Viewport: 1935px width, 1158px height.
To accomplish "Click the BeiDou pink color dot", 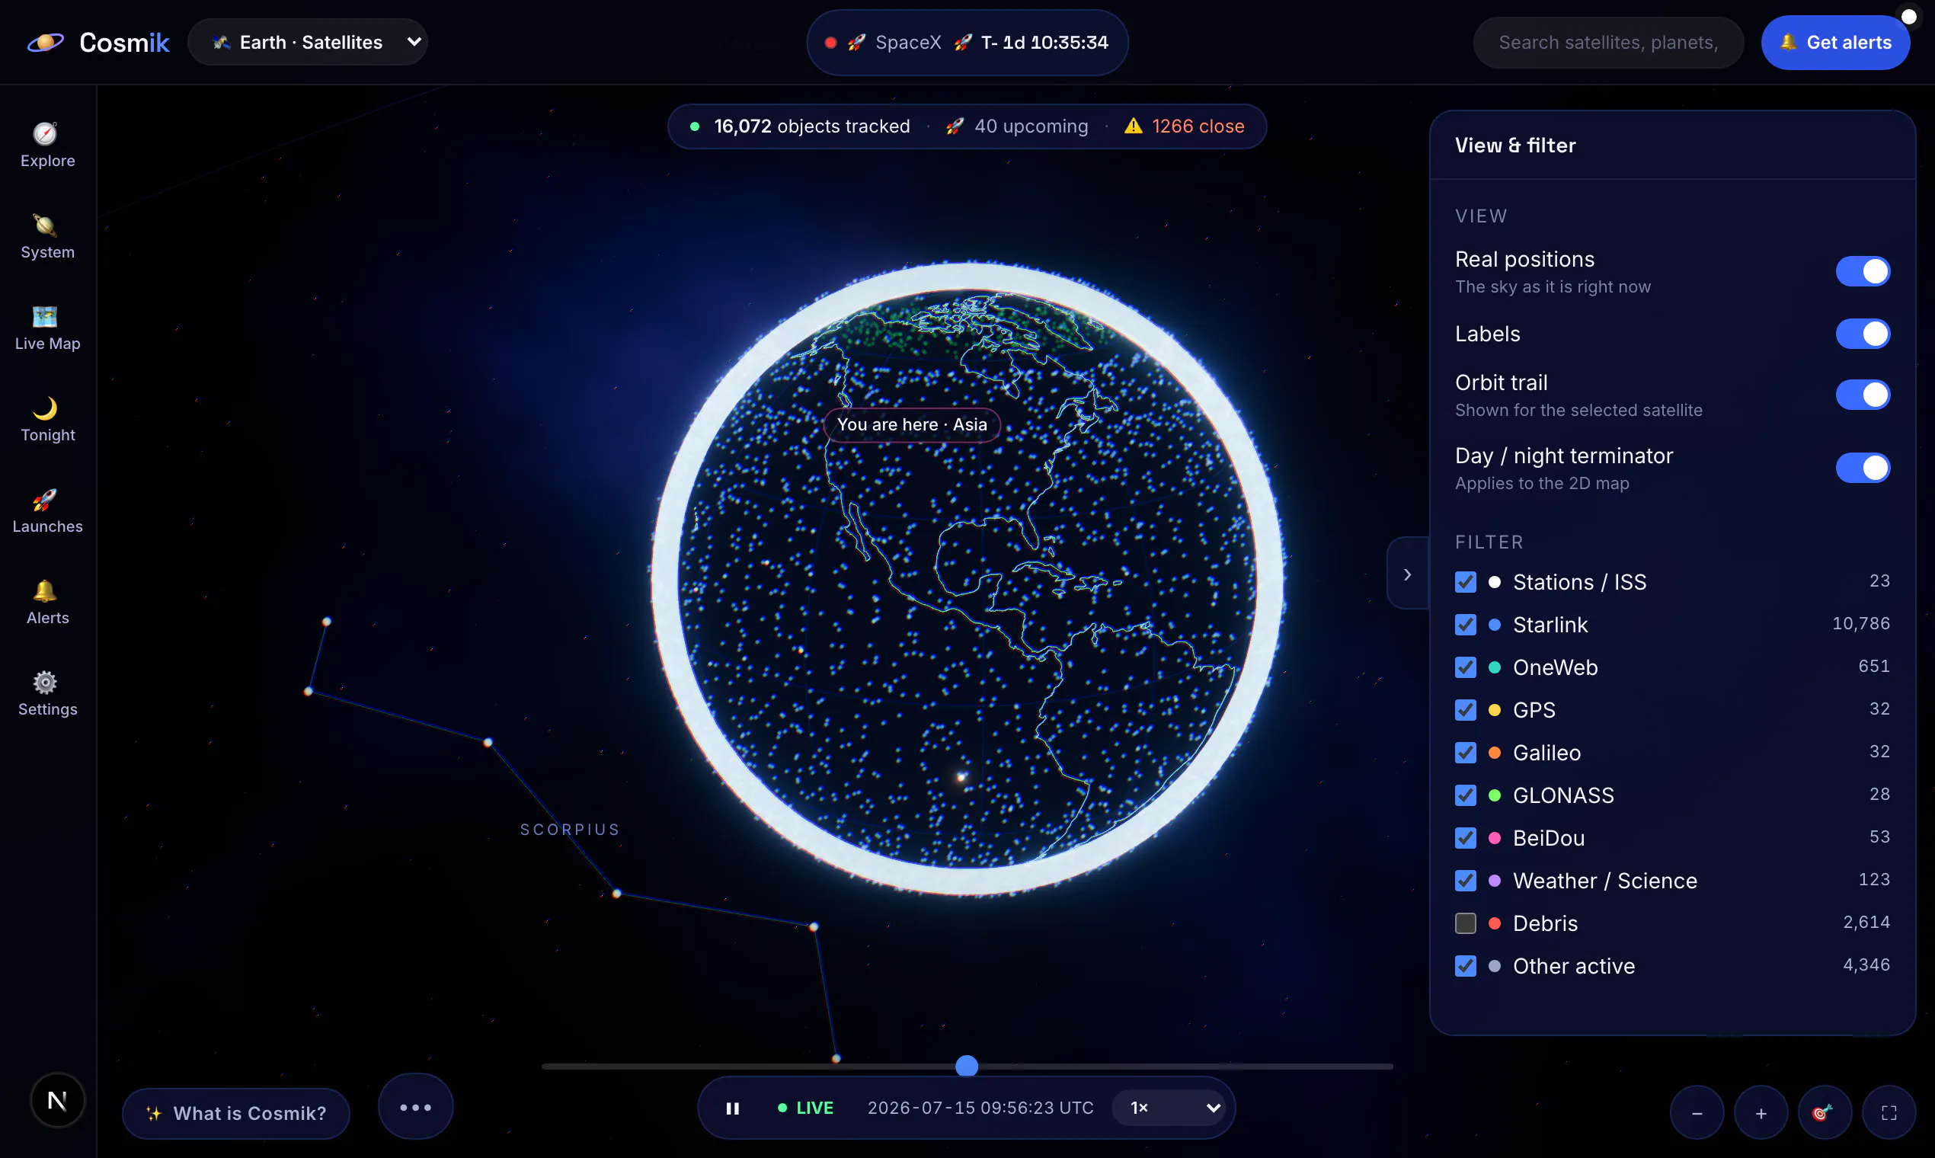I will coord(1494,838).
